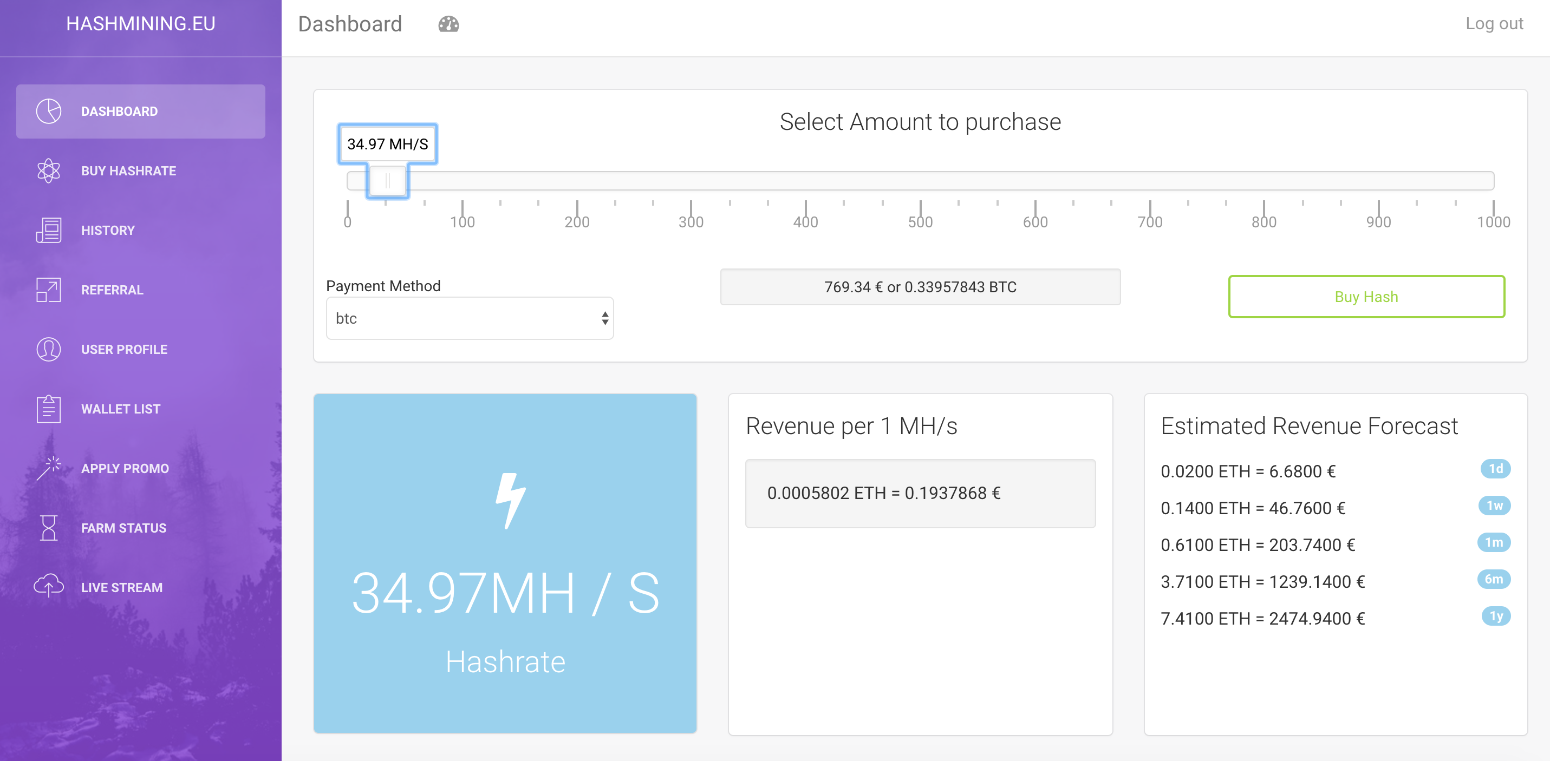
Task: Click the slider track near 900
Action: click(1378, 180)
